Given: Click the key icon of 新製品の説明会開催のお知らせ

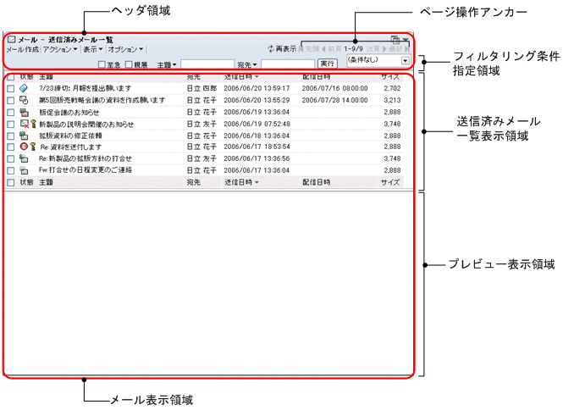Looking at the screenshot, I should (x=33, y=124).
